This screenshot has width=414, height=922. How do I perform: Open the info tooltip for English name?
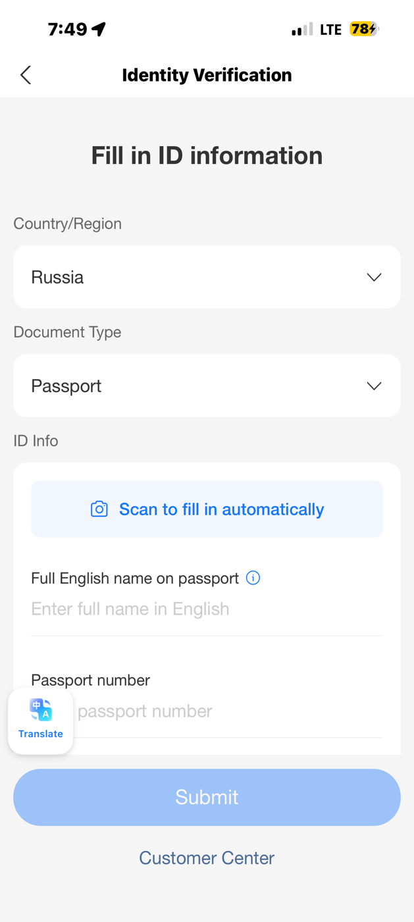(253, 578)
